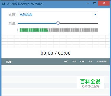
Task: Click the Audio Record Wizard app icon
Action: 4,4
